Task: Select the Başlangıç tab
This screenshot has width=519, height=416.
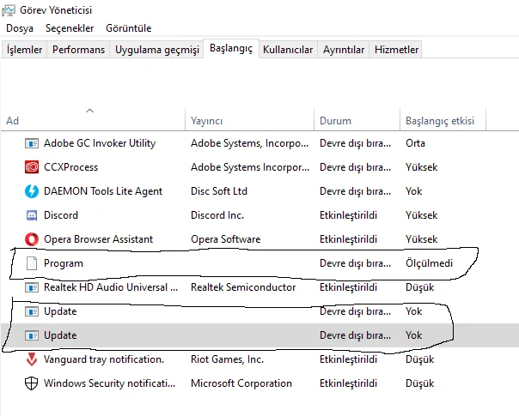Action: pos(231,48)
